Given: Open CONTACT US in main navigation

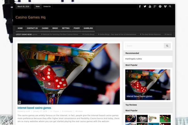Looking at the screenshot, I should pos(32,28).
